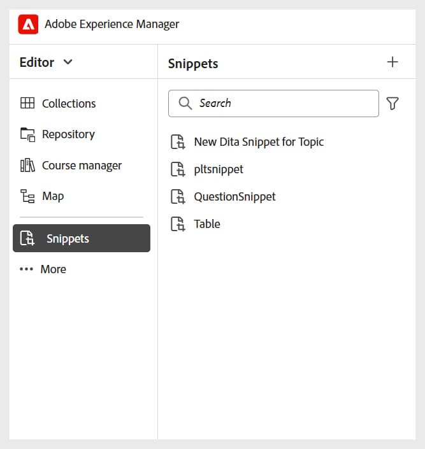This screenshot has width=425, height=449.
Task: Open the QuestionSnippet item
Action: pos(234,197)
